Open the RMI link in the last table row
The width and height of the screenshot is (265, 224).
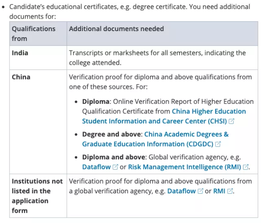click(x=219, y=191)
